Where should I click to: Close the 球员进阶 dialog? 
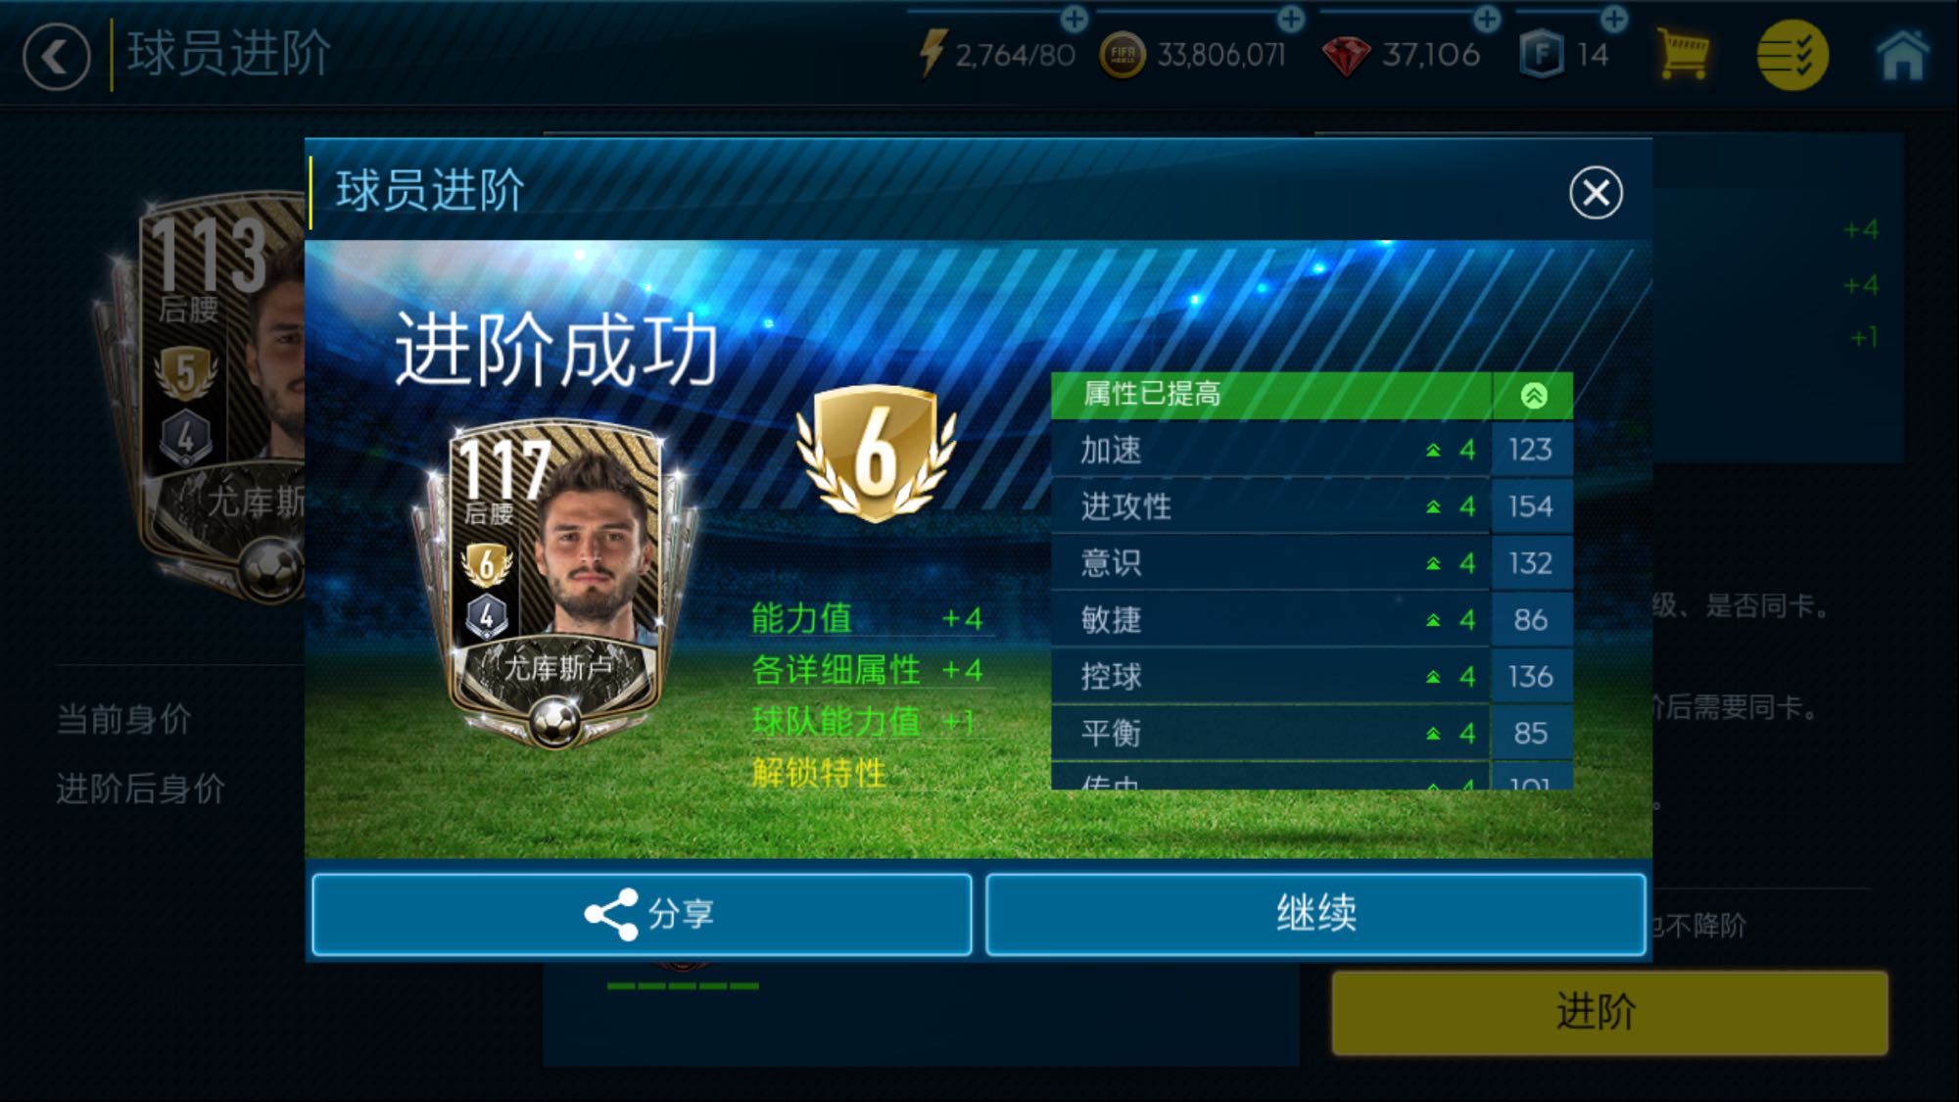click(x=1596, y=193)
